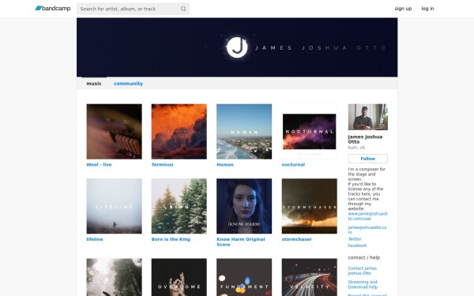This screenshot has height=296, width=474.
Task: Click the search magnifier icon
Action: pos(183,9)
